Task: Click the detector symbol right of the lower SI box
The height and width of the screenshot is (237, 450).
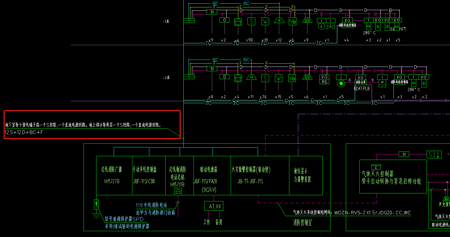Action: click(434, 154)
